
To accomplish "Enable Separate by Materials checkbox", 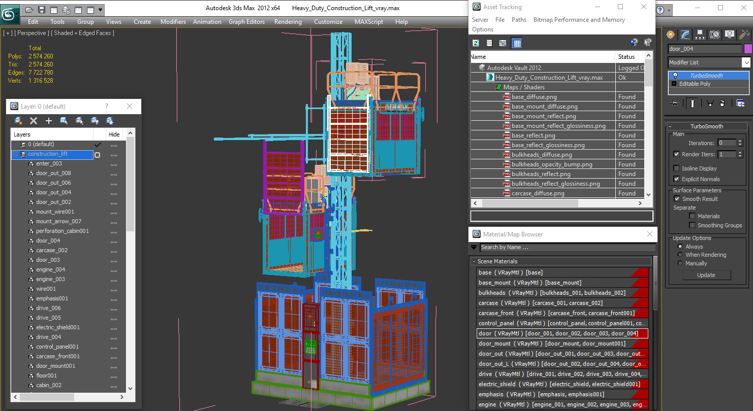I will click(x=692, y=216).
